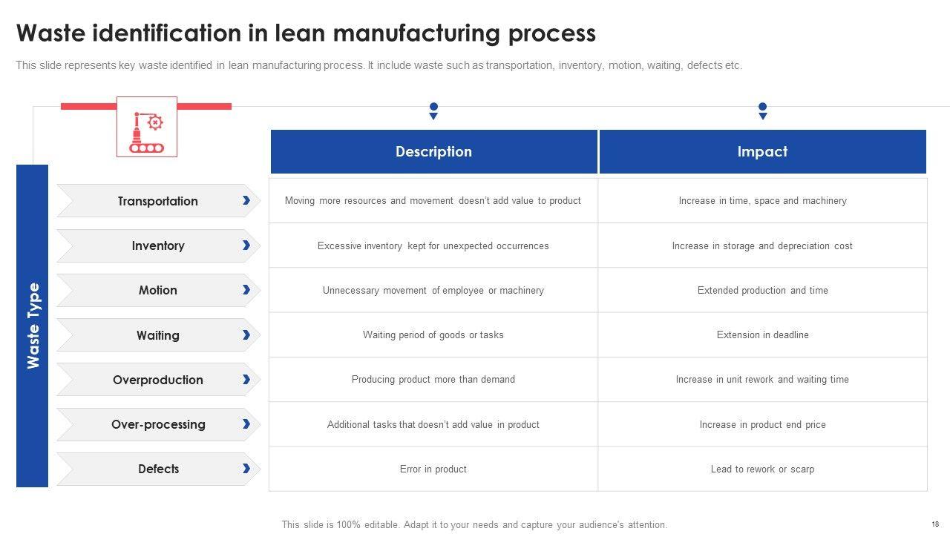950x534 pixels.
Task: Select the Transportation waste type label
Action: (x=157, y=201)
